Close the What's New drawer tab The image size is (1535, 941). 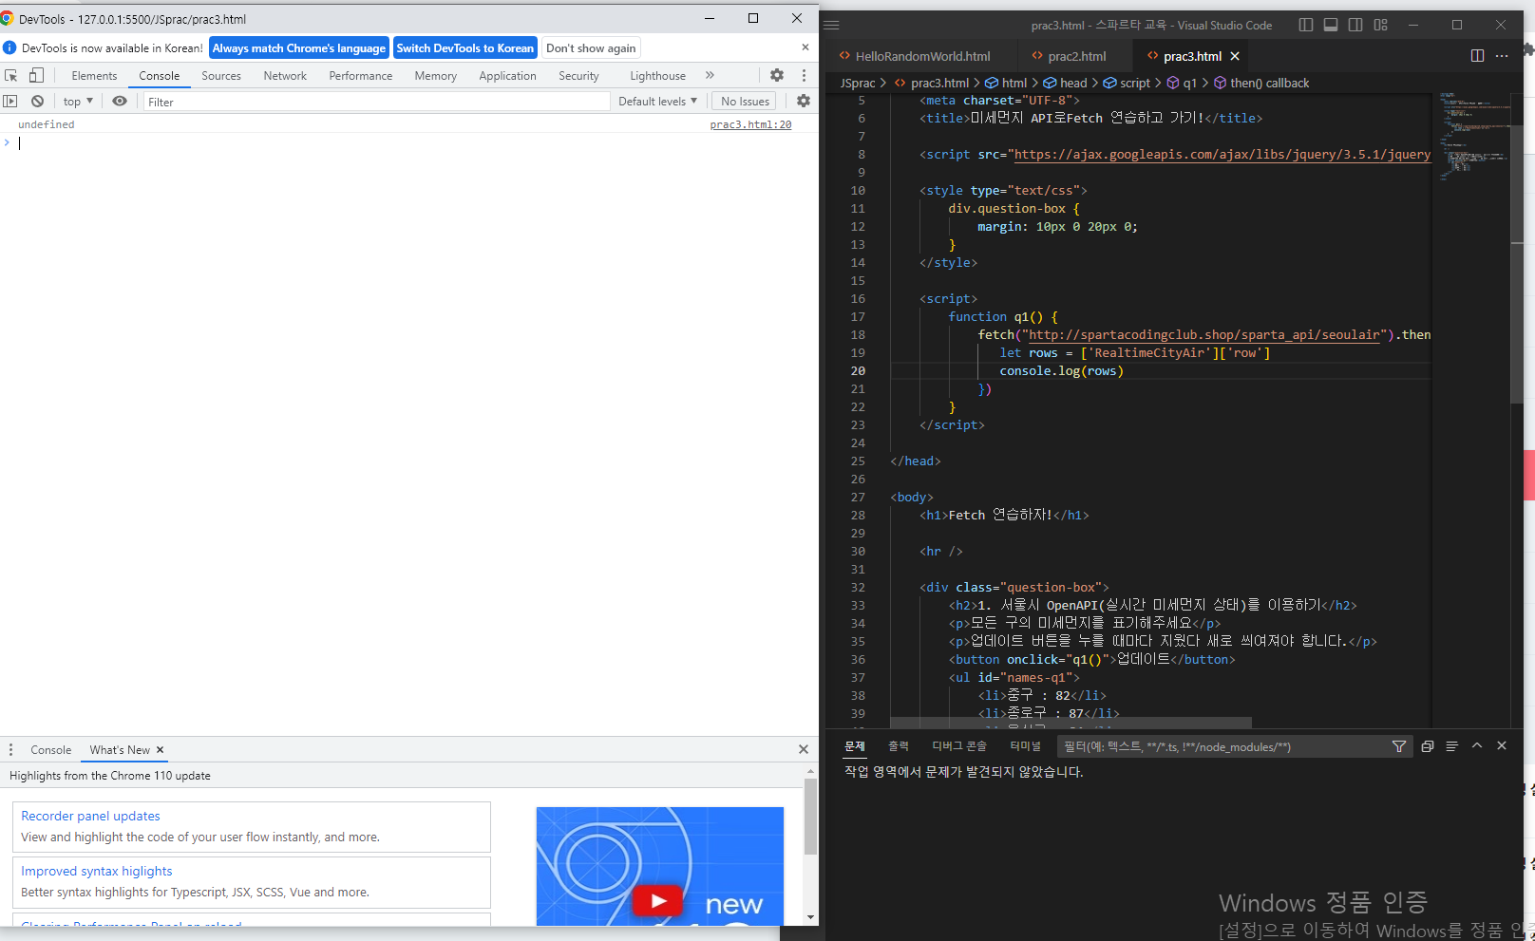coord(160,749)
